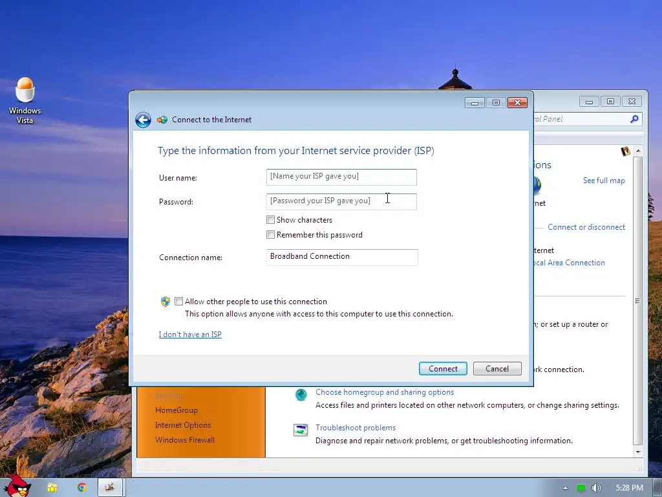The height and width of the screenshot is (497, 662).
Task: Click the Control Panel scrollbar up arrow
Action: (x=638, y=151)
